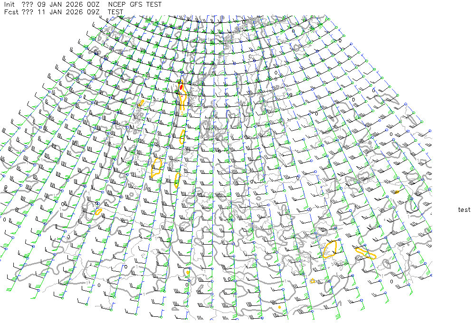Image resolution: width=475 pixels, height=323 pixels.
Task: Click the orange dot near the bottom edge
Action: click(279, 307)
